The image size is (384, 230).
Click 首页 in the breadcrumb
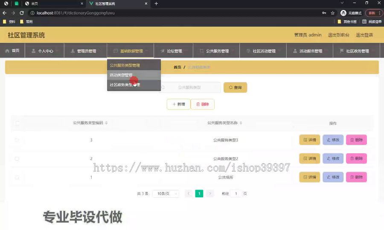(x=177, y=67)
